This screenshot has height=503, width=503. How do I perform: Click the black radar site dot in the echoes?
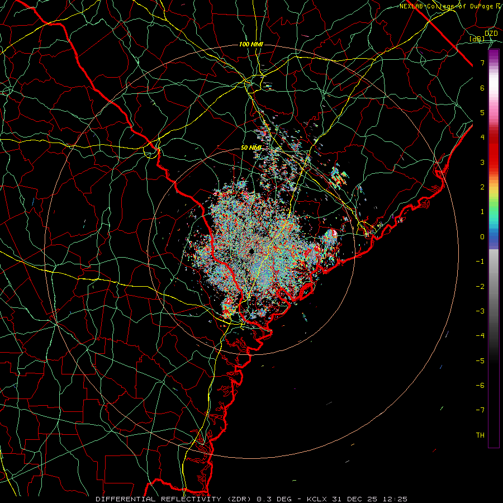251,251
